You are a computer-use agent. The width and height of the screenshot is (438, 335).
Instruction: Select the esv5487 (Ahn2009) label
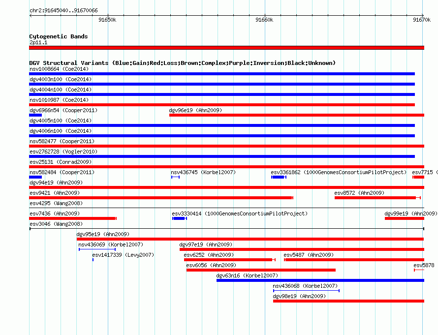point(309,255)
